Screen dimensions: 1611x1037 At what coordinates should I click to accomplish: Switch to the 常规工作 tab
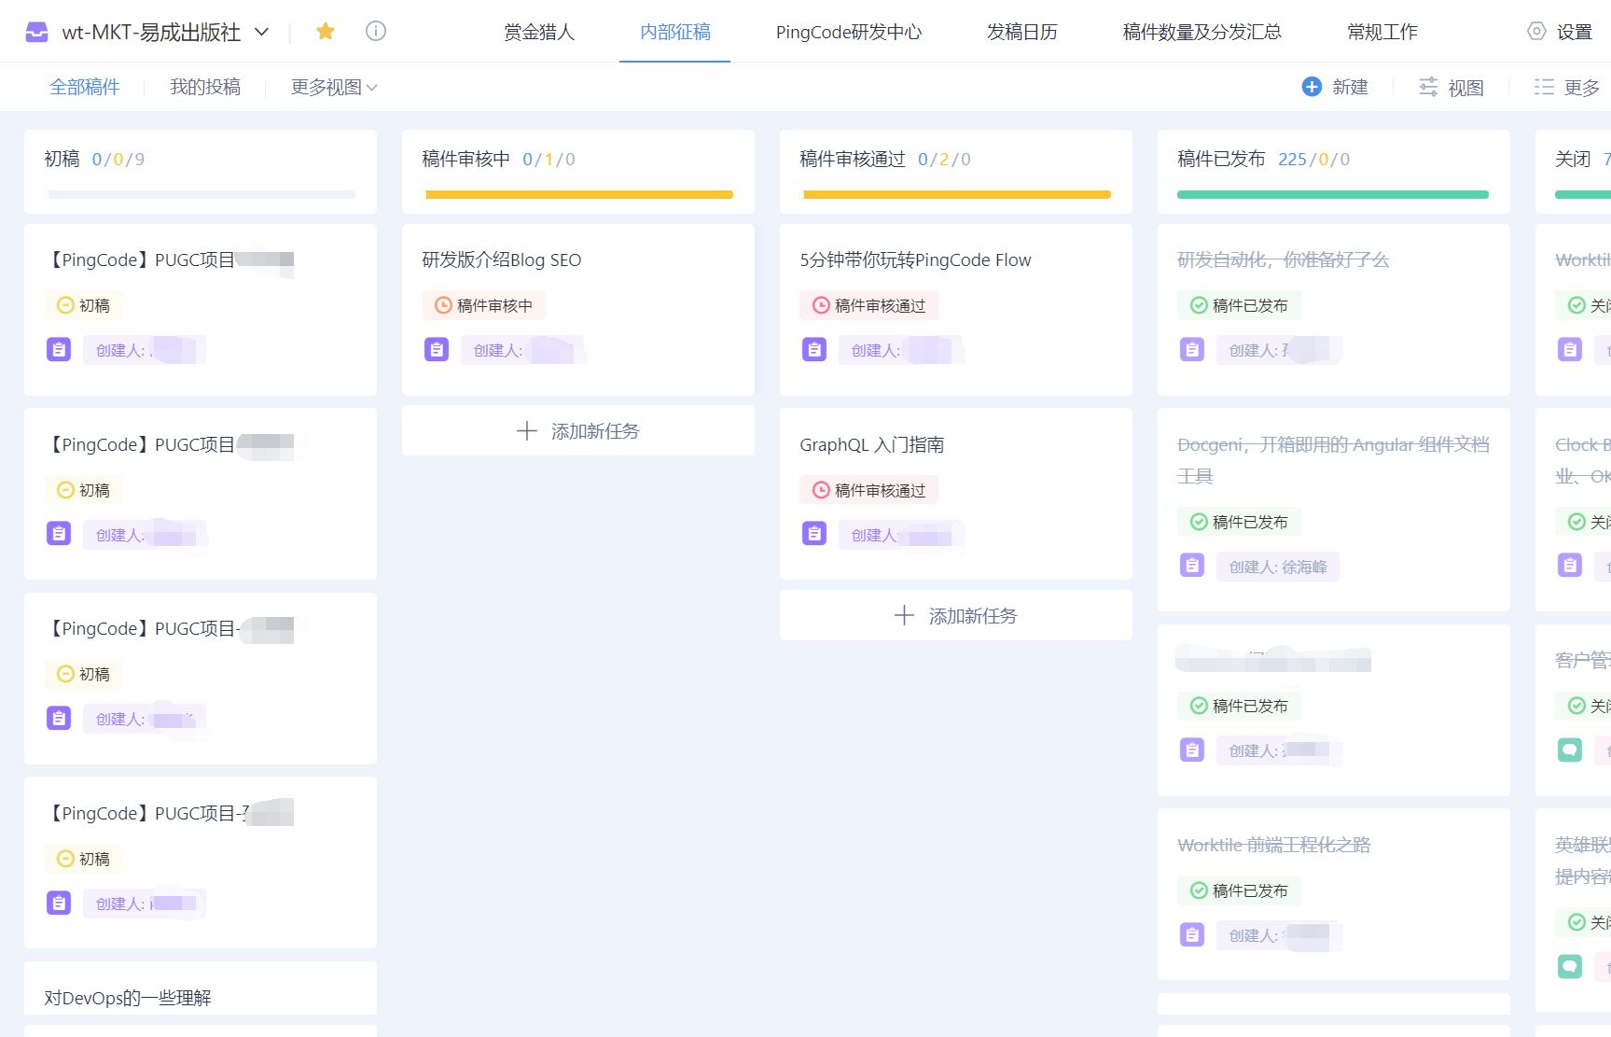1382,32
